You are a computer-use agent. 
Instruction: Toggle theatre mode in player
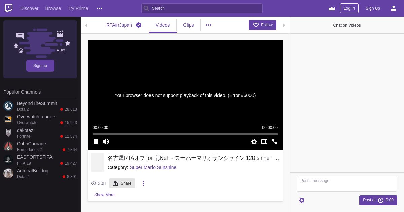[264, 142]
